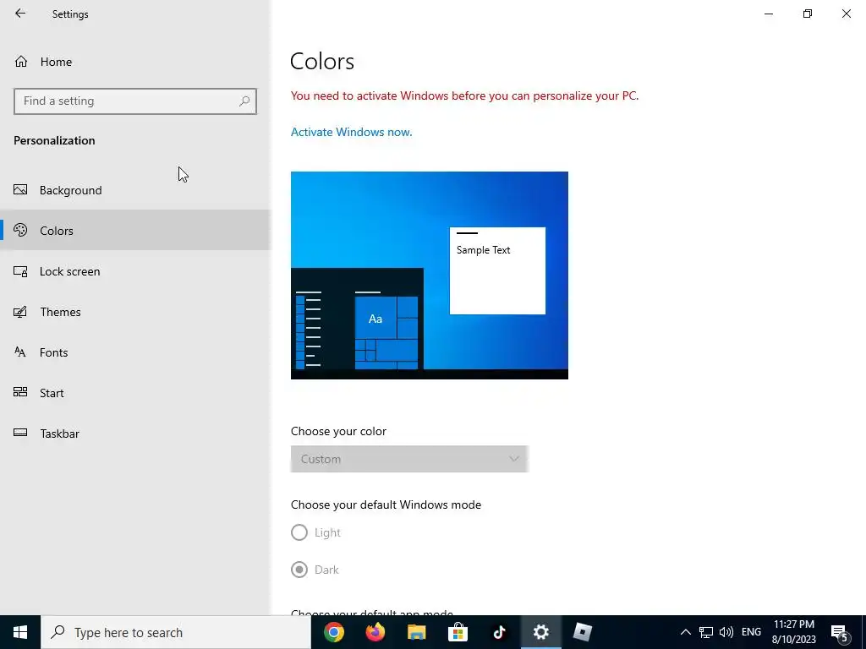Click the Settings gear taskbar icon

(540, 632)
